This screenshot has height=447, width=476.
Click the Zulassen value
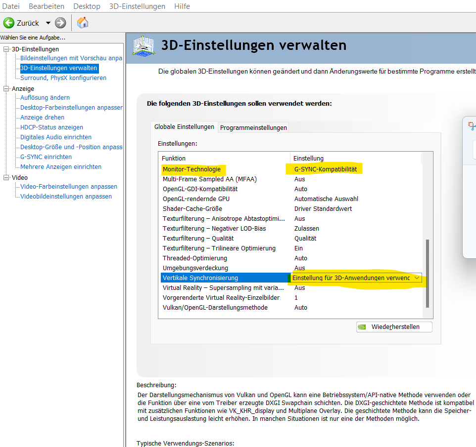[x=307, y=229]
